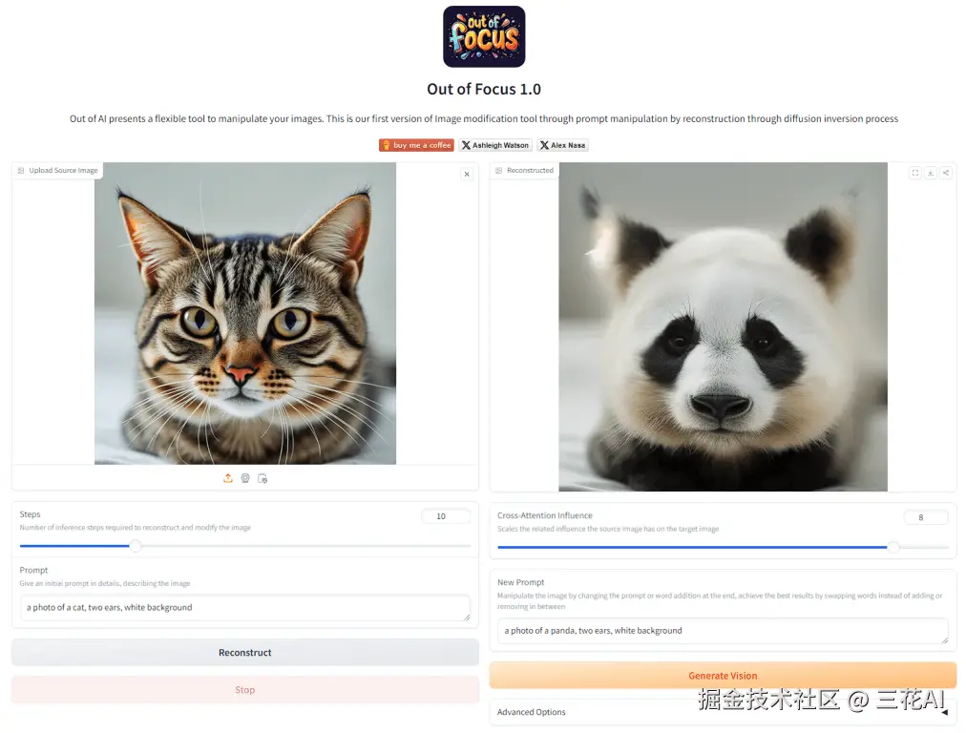The height and width of the screenshot is (733, 966).
Task: Click the Advanced Options arrow indicator
Action: [944, 713]
